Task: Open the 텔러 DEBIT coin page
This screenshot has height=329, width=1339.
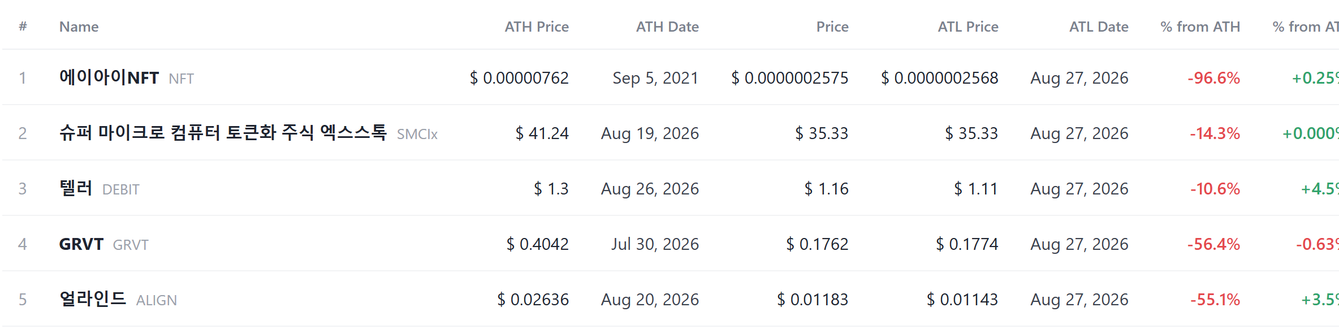Action: (x=76, y=188)
